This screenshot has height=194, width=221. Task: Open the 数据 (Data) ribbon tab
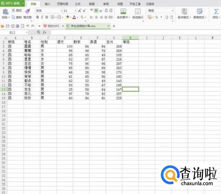click(x=91, y=4)
